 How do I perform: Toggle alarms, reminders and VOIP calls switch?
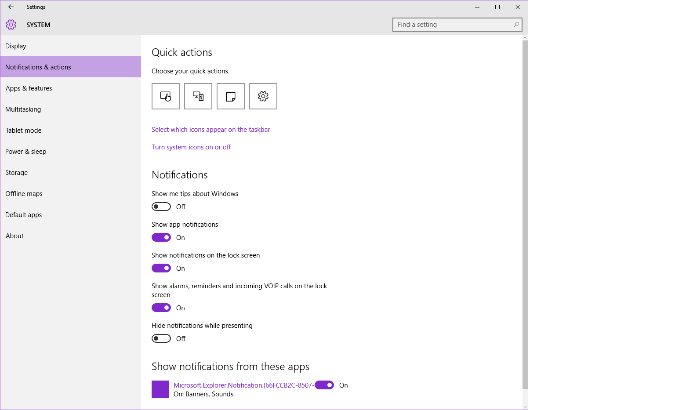pos(161,308)
